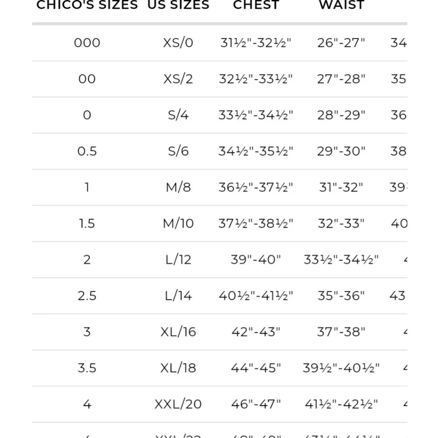Image resolution: width=438 pixels, height=438 pixels.
Task: Select the XS/2 US size cell
Action: (178, 79)
